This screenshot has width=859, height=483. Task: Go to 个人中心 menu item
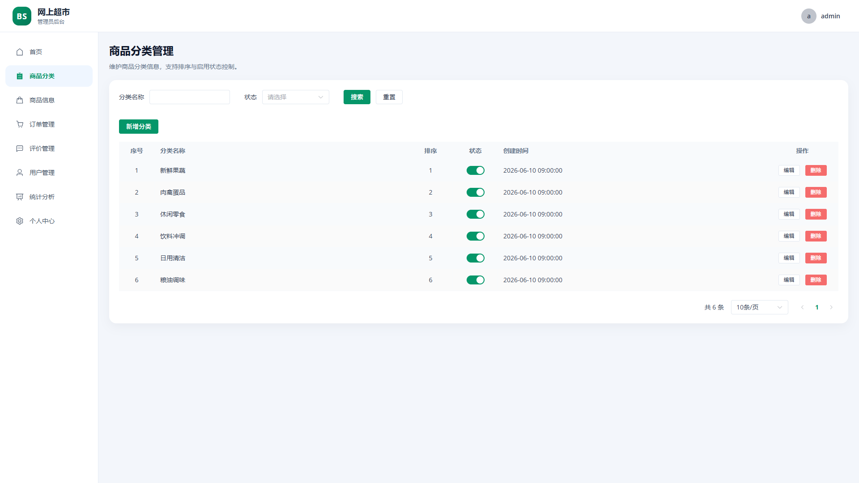tap(49, 221)
